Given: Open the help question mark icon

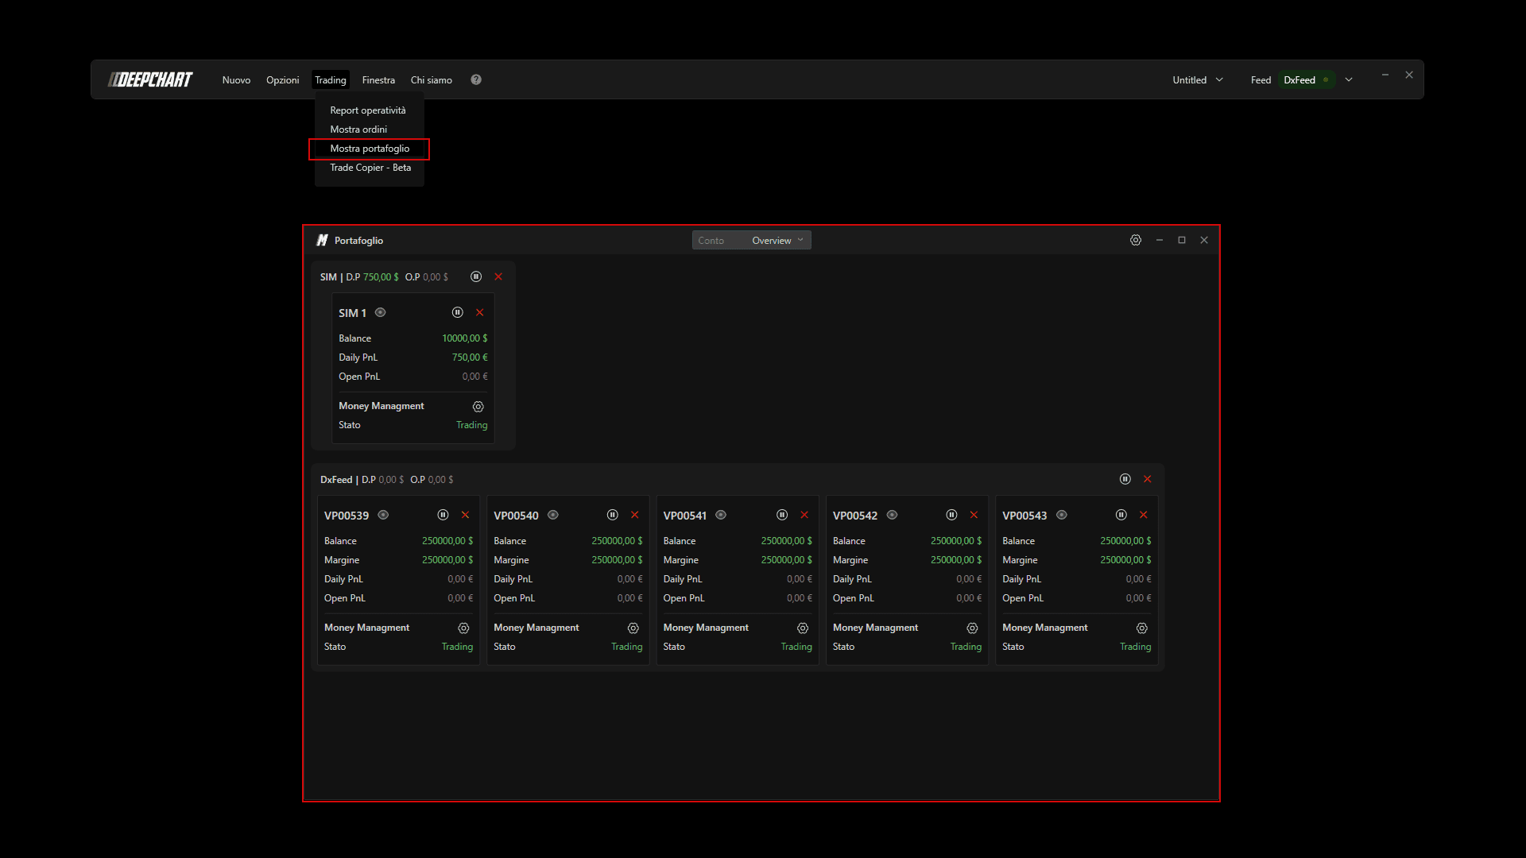Looking at the screenshot, I should pos(476,79).
